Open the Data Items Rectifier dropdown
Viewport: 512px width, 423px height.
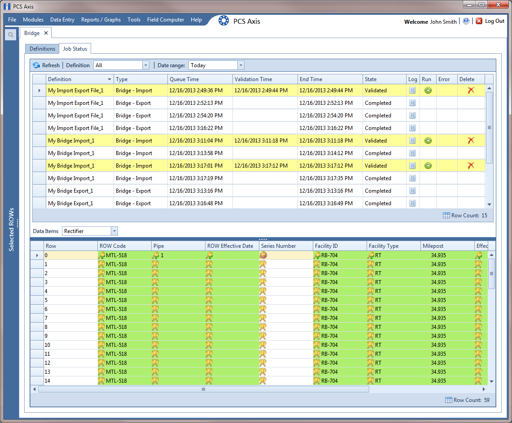(114, 231)
